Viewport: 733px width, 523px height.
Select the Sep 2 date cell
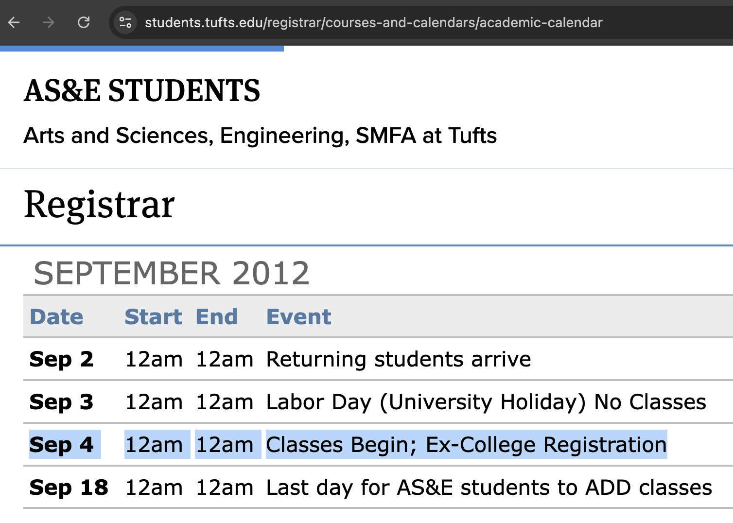[x=61, y=360]
